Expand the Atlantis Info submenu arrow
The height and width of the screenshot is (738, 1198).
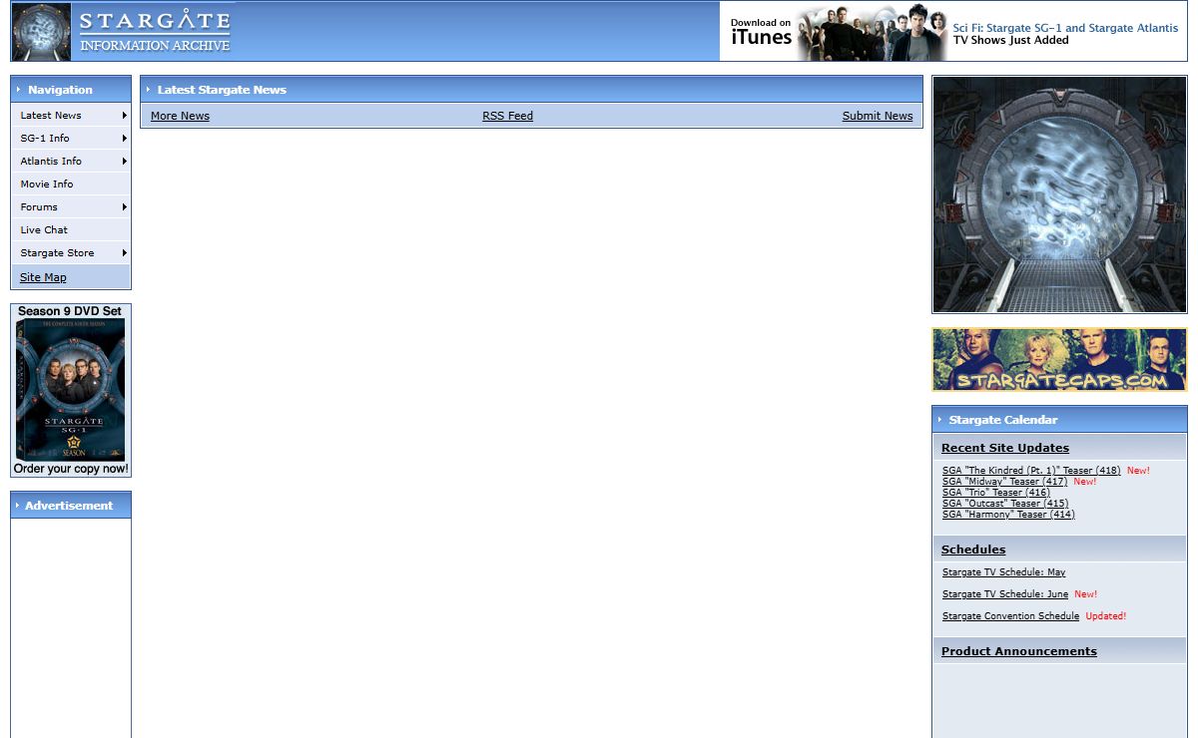coord(125,162)
